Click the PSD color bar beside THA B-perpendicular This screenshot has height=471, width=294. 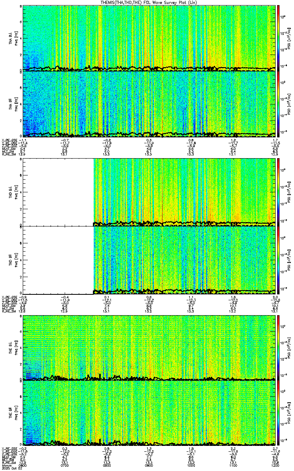pyautogui.click(x=278, y=38)
